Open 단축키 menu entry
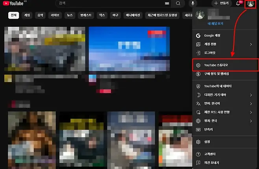The height and width of the screenshot is (169, 259). tap(226, 130)
